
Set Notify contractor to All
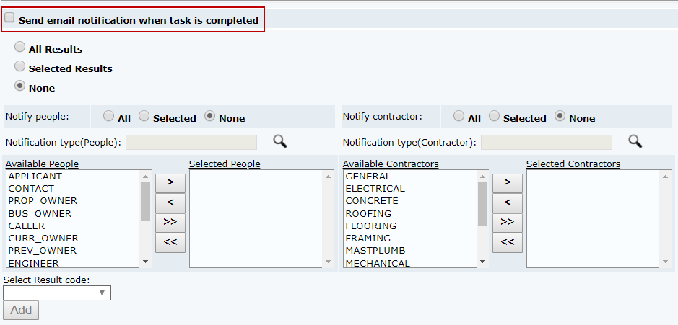[458, 116]
